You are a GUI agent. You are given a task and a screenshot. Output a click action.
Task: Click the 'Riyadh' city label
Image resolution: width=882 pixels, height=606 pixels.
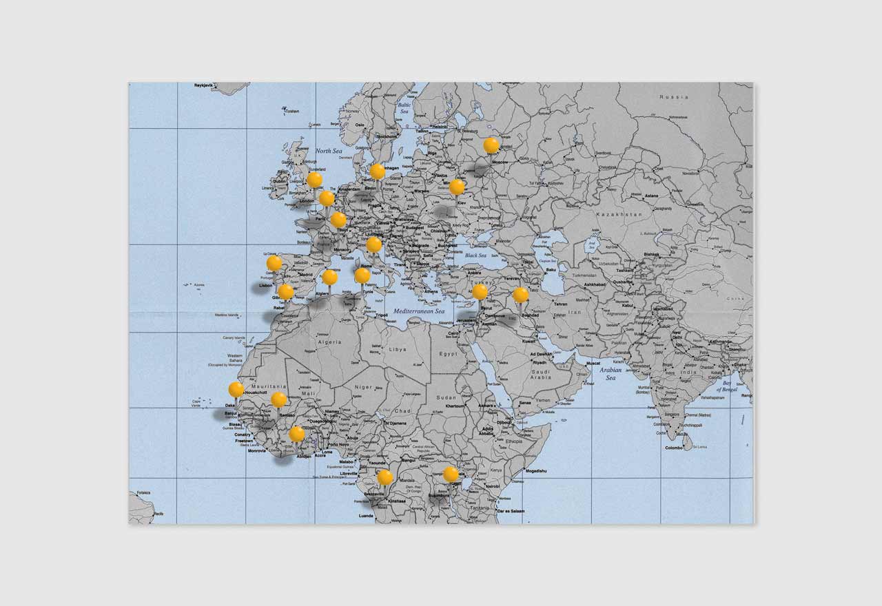click(540, 362)
